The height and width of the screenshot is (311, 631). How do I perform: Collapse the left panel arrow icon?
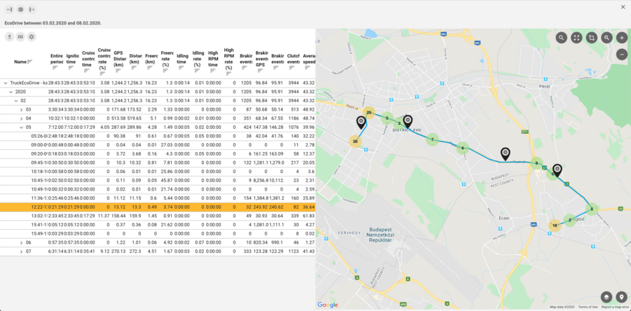(x=9, y=8)
